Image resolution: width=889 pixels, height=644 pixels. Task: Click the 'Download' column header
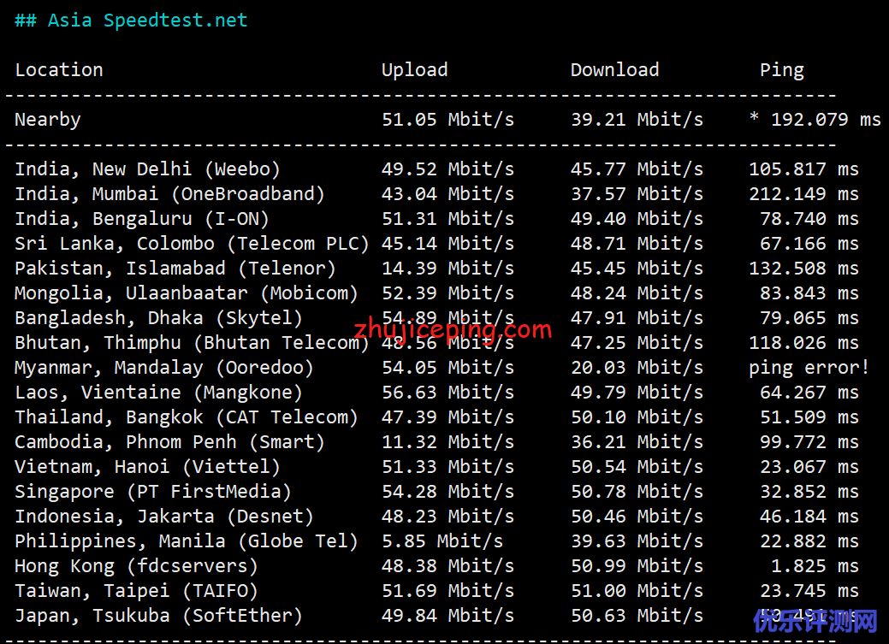point(614,70)
